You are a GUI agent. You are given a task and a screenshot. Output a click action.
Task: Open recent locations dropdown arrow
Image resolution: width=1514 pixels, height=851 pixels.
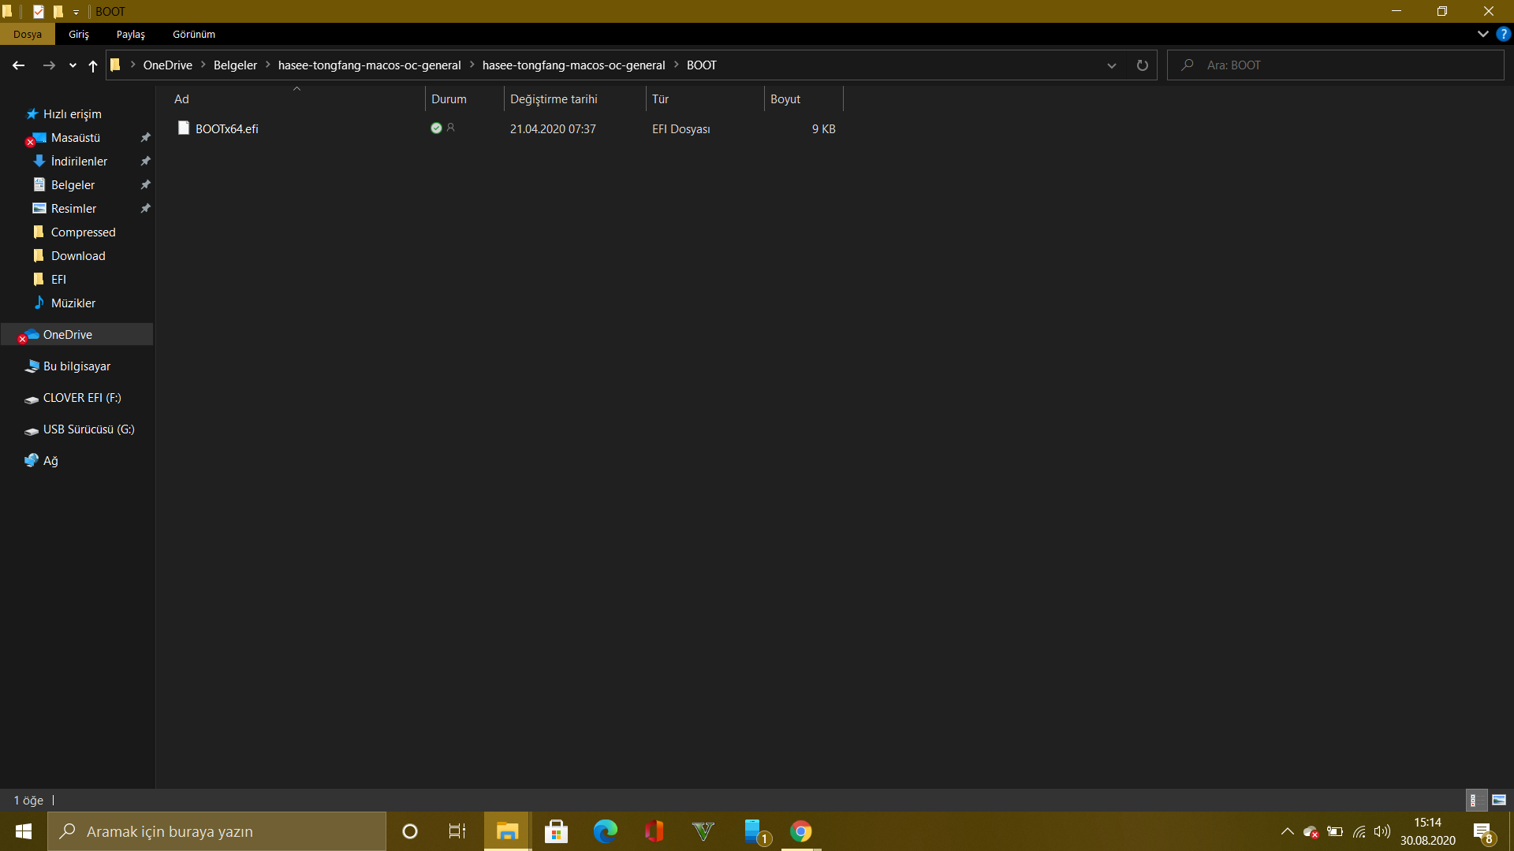[x=73, y=65]
